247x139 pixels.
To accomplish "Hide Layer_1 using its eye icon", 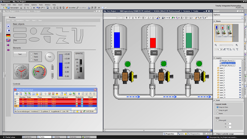I will coord(240,68).
